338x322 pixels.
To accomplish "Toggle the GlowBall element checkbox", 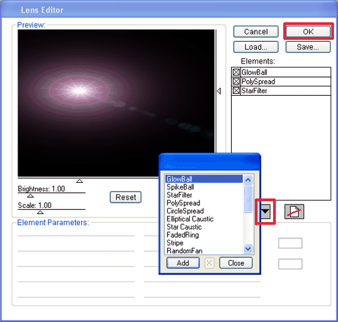I will click(x=236, y=72).
